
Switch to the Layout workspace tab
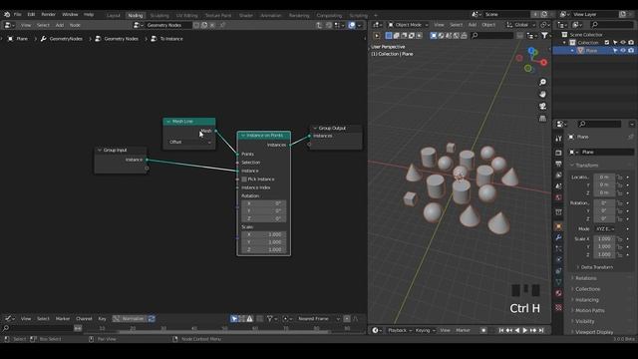(x=113, y=16)
